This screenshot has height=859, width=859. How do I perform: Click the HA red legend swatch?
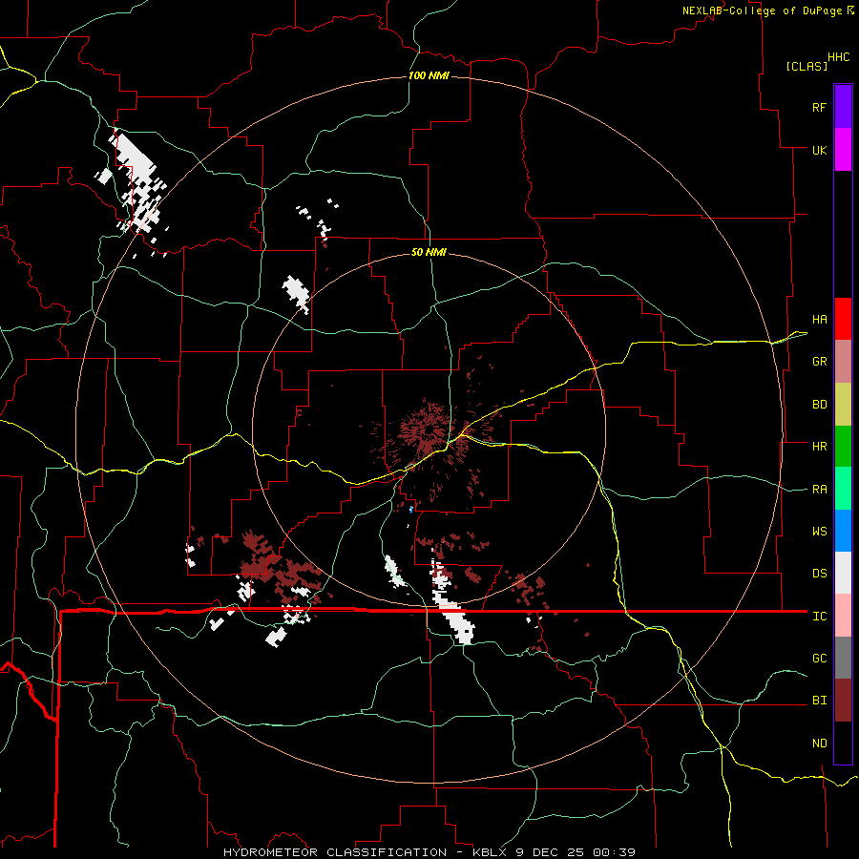(x=843, y=319)
